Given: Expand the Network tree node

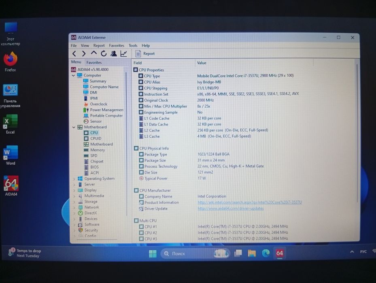Looking at the screenshot, I should tap(74, 208).
